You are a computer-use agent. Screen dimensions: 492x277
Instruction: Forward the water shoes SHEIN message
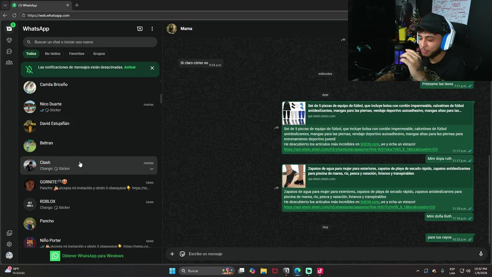coord(276,188)
